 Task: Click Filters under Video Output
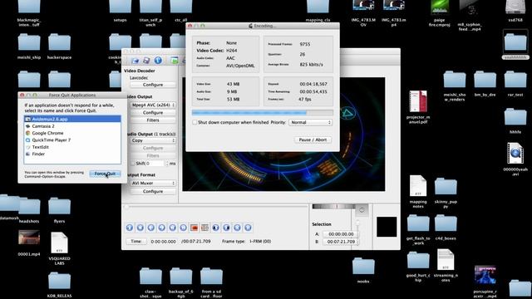153,120
